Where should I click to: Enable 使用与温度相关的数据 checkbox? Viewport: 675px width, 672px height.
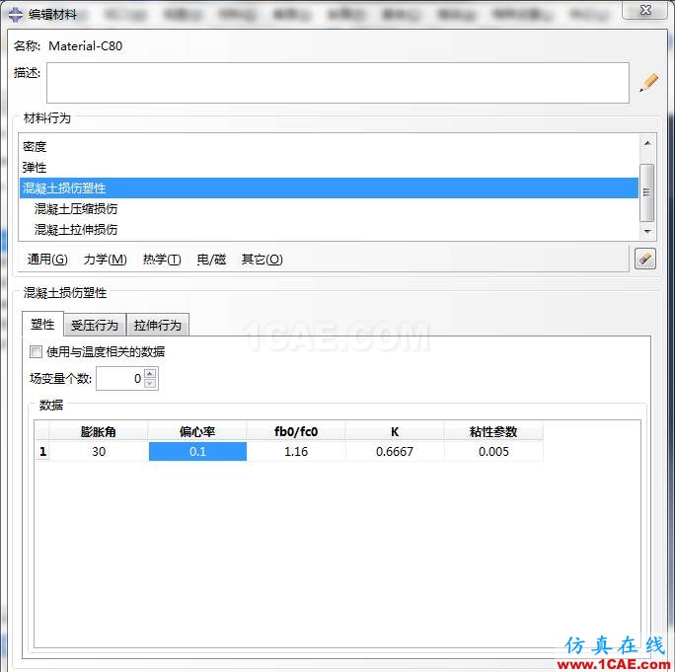[36, 351]
